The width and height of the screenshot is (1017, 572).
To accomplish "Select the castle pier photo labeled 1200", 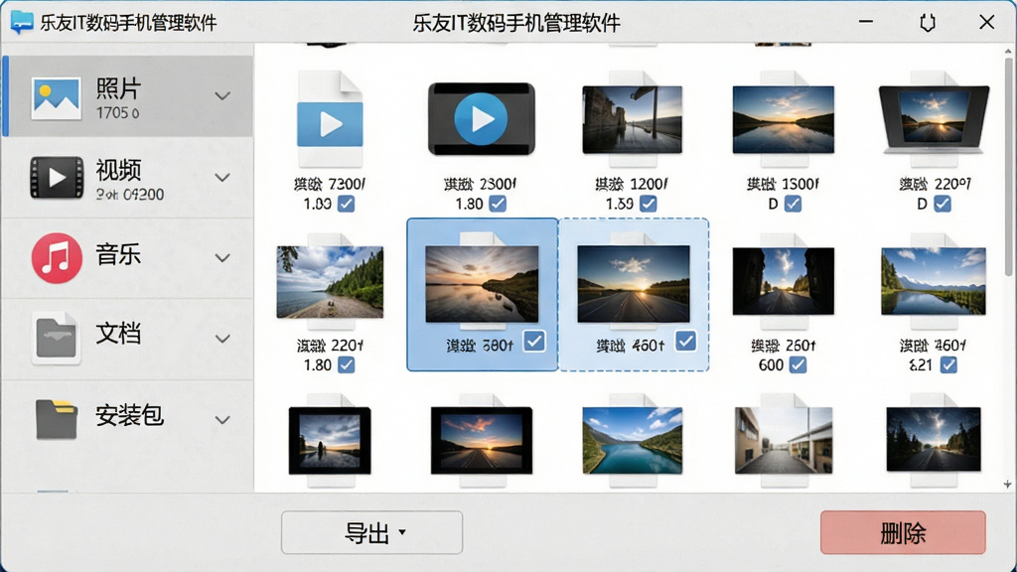I will coord(633,119).
